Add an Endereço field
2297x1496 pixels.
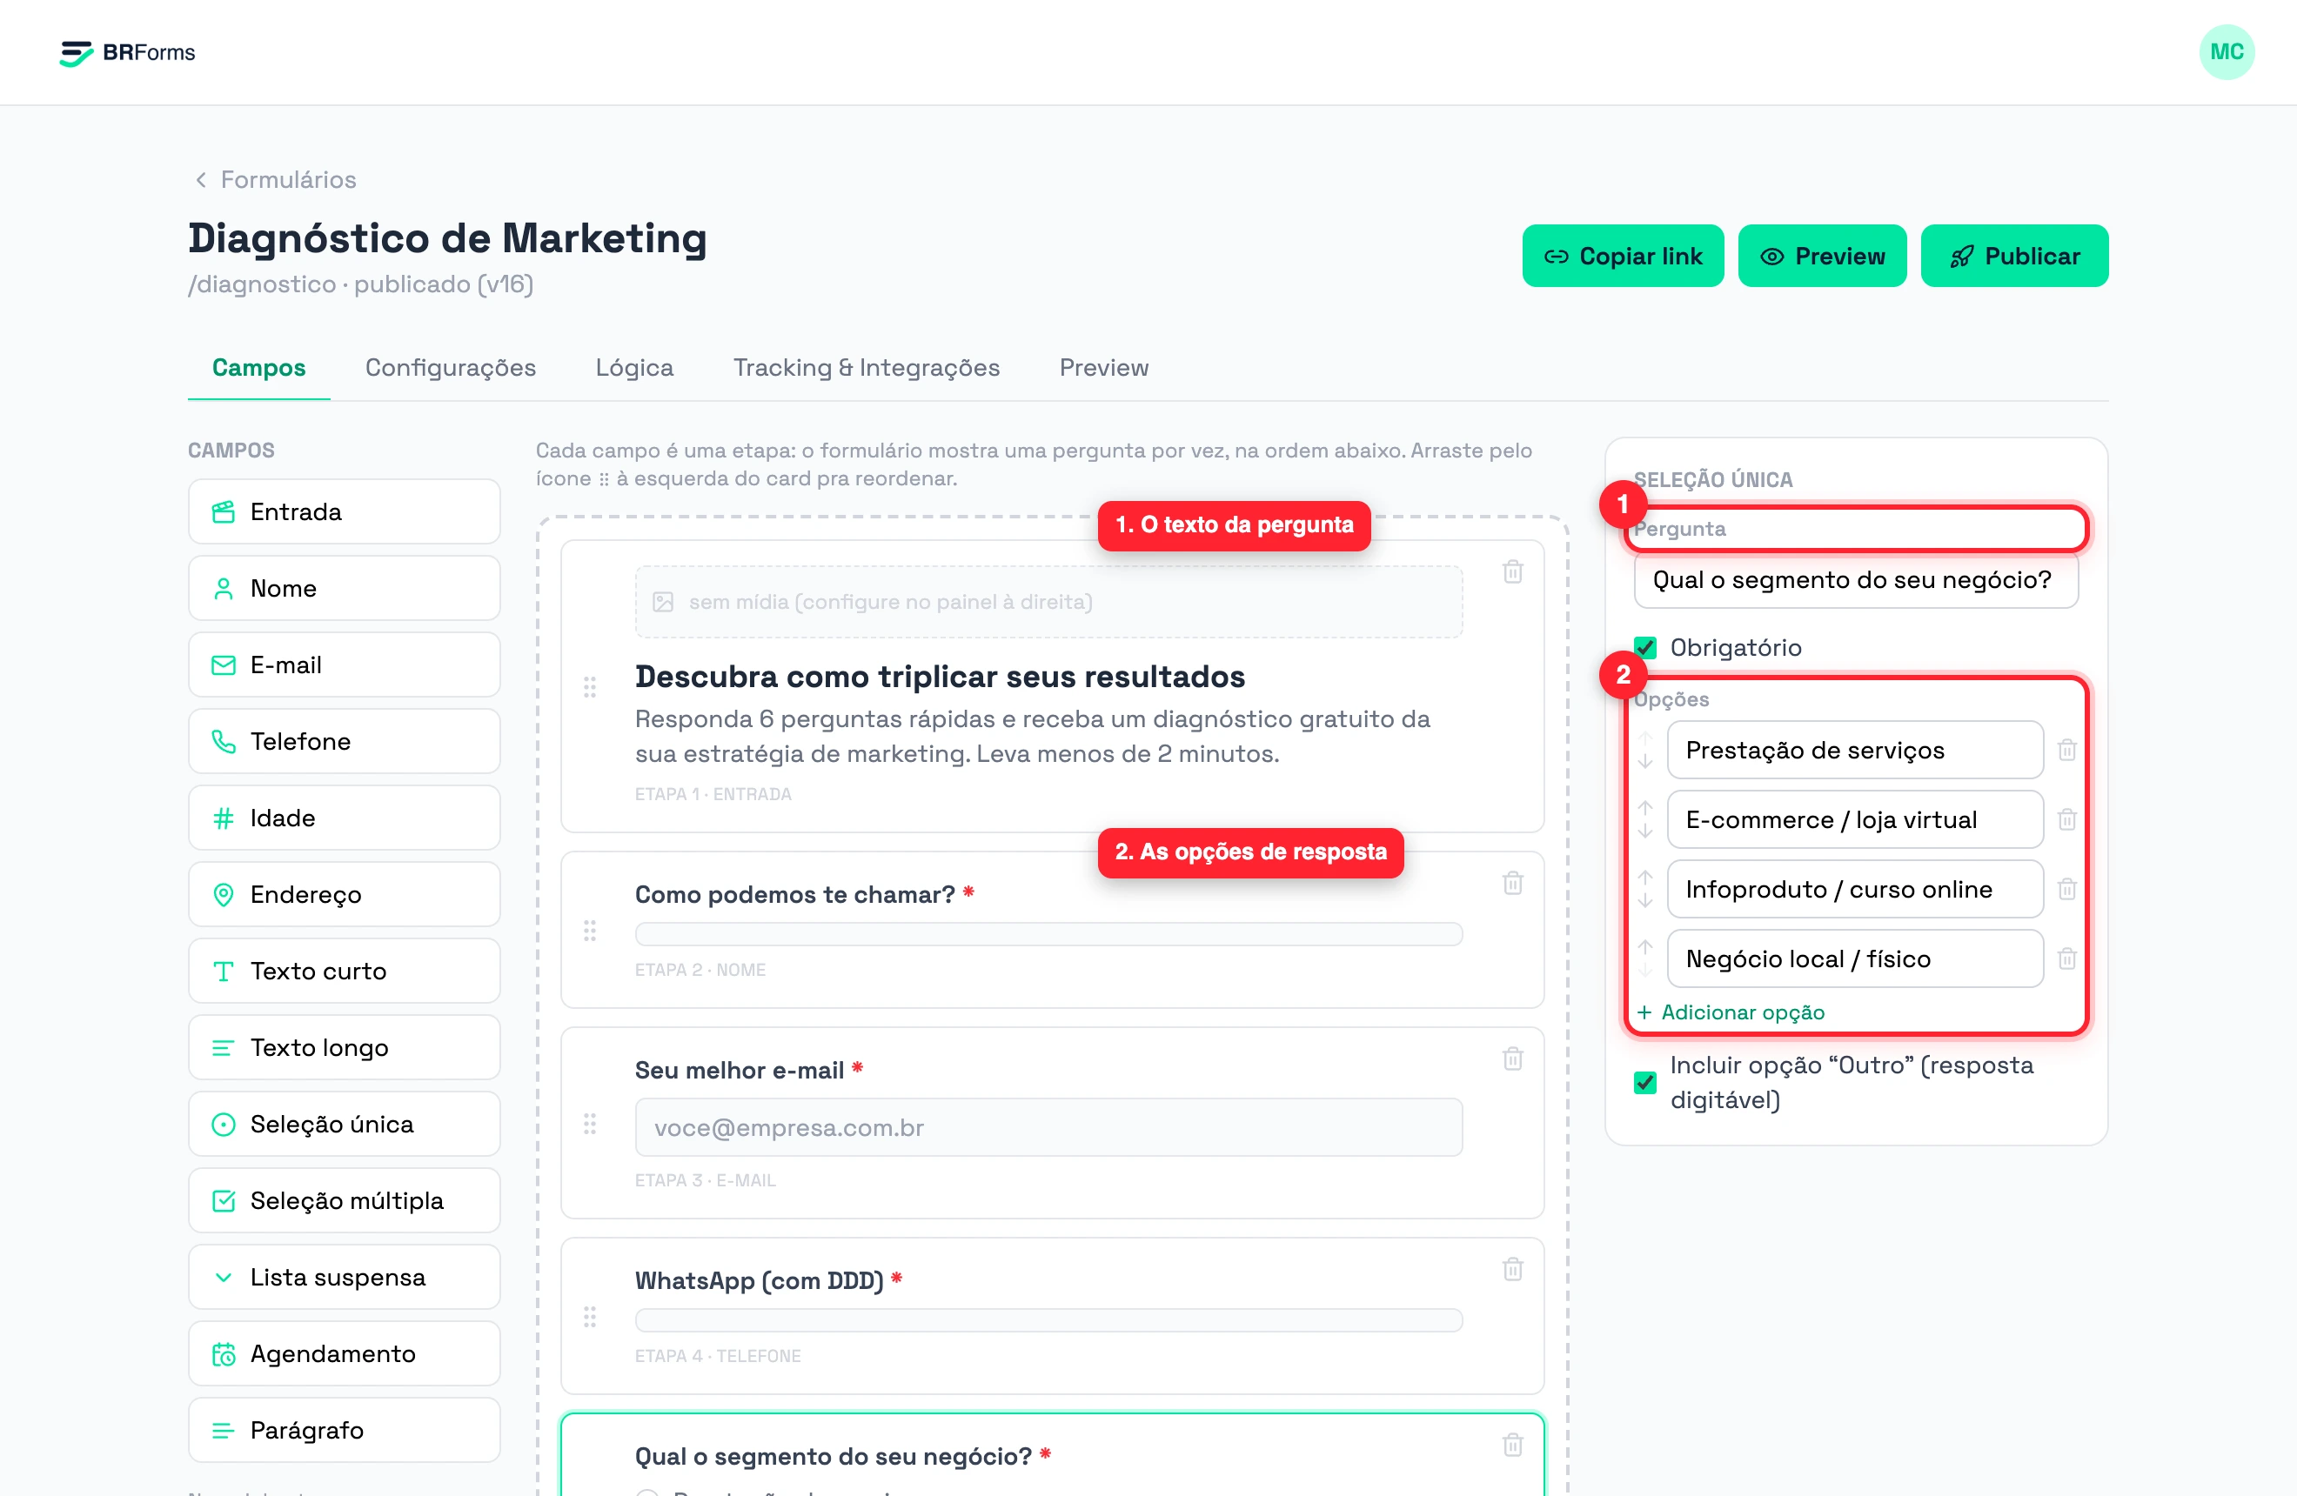click(x=344, y=894)
